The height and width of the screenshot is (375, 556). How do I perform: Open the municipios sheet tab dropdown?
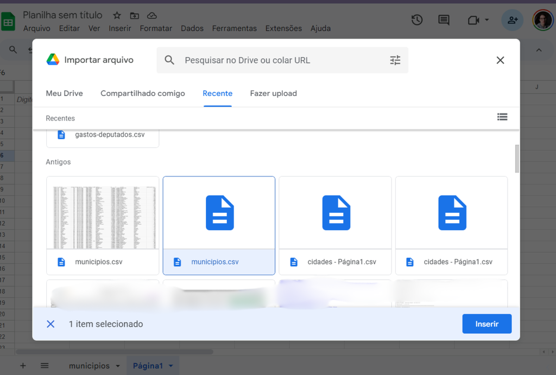click(x=118, y=366)
